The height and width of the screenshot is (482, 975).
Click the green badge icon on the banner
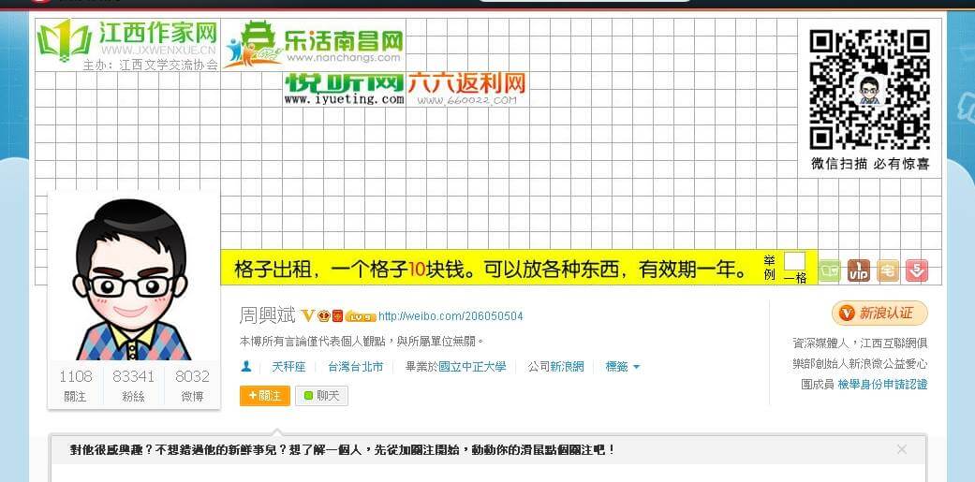(830, 270)
